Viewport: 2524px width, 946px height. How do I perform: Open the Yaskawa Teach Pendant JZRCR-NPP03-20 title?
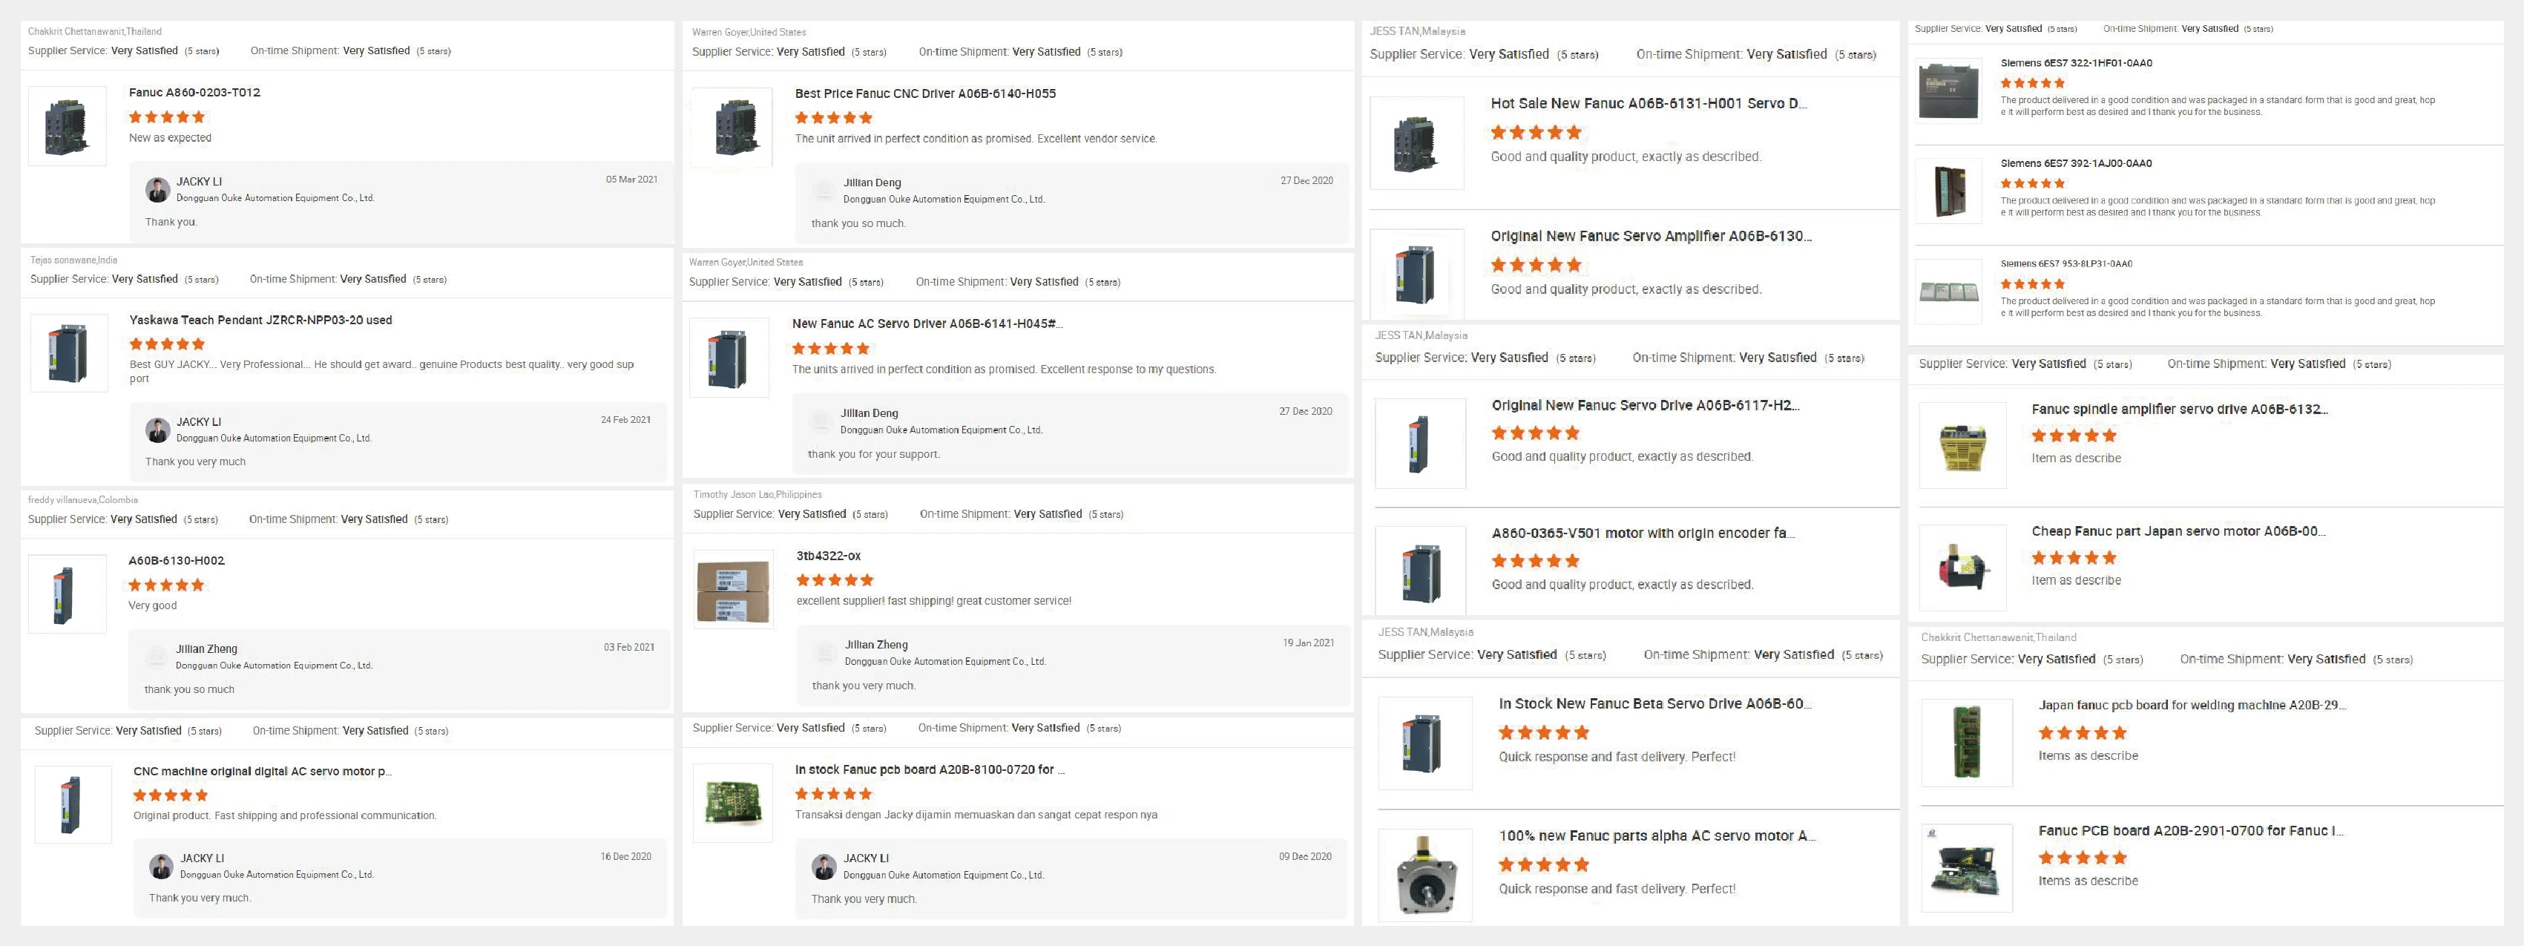(260, 321)
